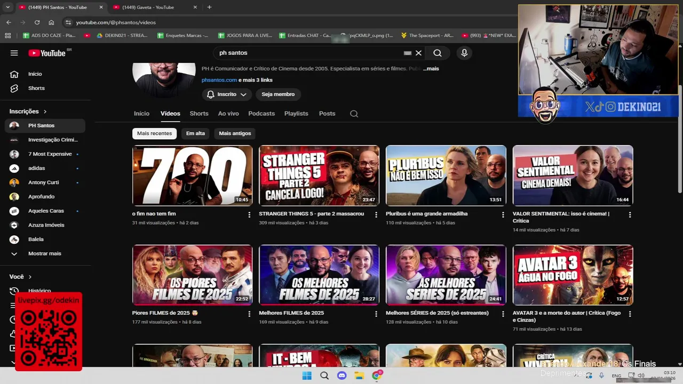Open Antony Curti channel in sidebar
This screenshot has width=683, height=384.
click(x=45, y=182)
